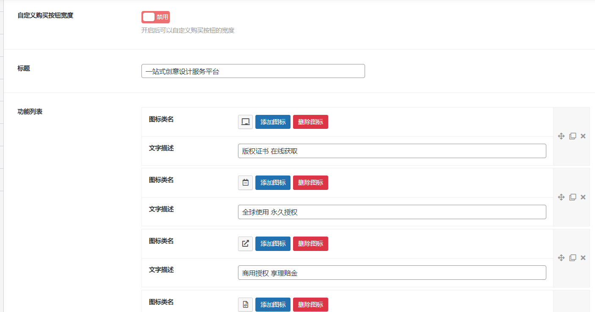Click 添加图标 next to the calendar icon

pos(273,183)
